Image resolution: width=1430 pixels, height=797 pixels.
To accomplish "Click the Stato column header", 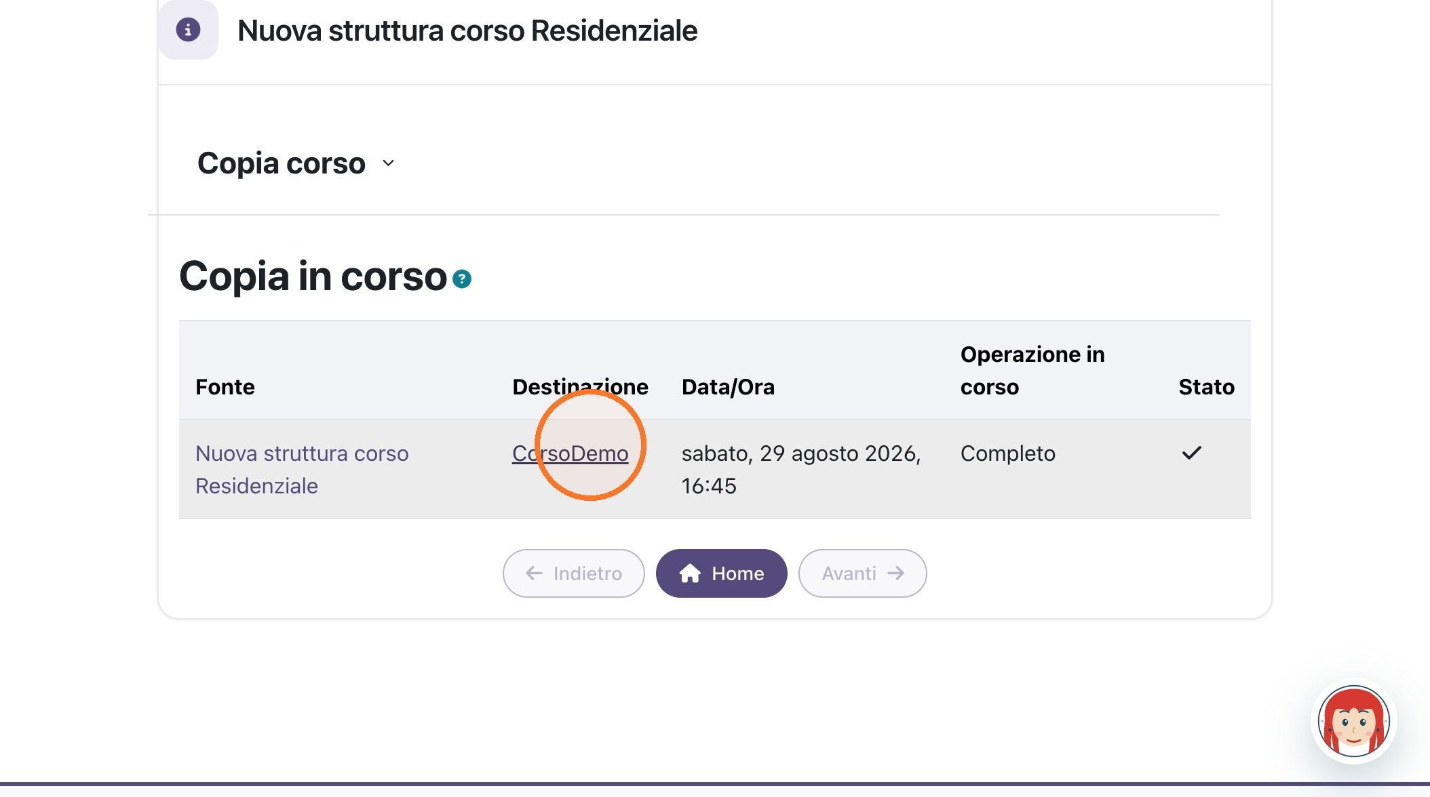I will click(1206, 387).
